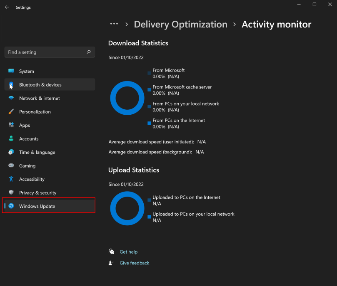337x286 pixels.
Task: Click the Windows Update sync icon
Action: click(11, 206)
